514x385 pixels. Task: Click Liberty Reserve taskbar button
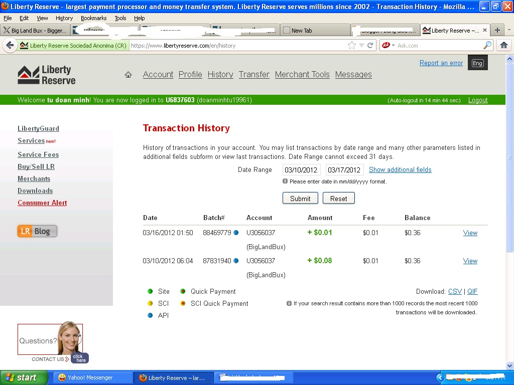coord(174,377)
